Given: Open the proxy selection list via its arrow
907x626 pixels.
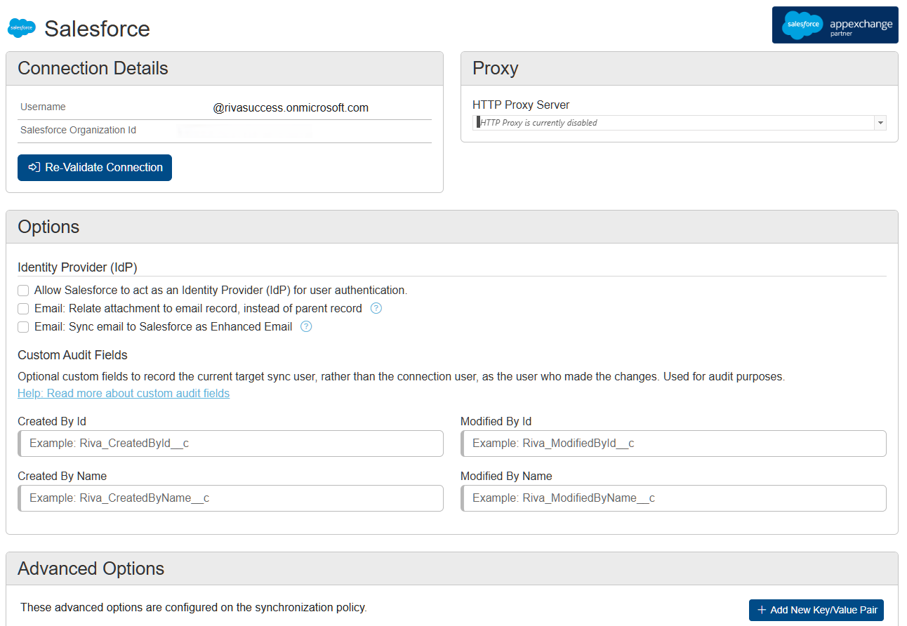Looking at the screenshot, I should (880, 122).
